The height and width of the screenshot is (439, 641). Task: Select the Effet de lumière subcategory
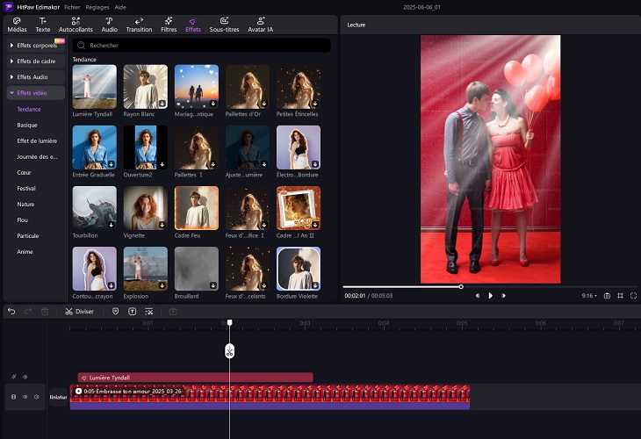(x=37, y=140)
